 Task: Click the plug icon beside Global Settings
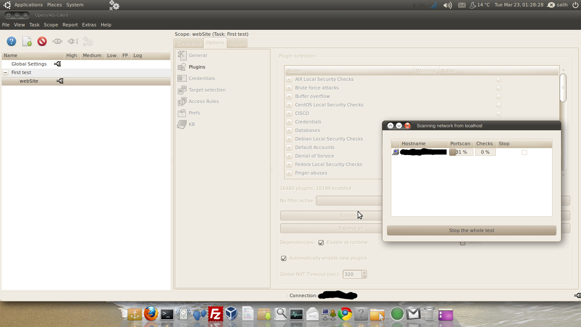point(57,64)
